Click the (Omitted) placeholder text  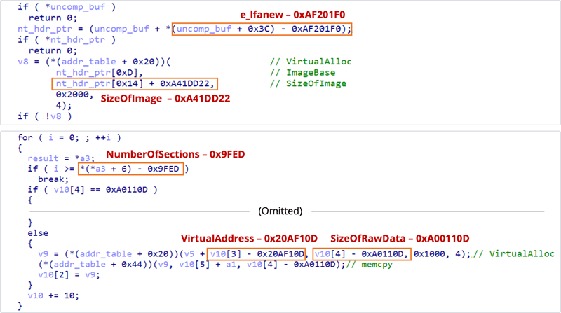(x=280, y=210)
